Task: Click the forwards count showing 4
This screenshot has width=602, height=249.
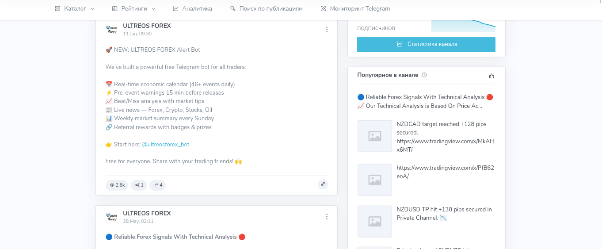Action: (158, 185)
